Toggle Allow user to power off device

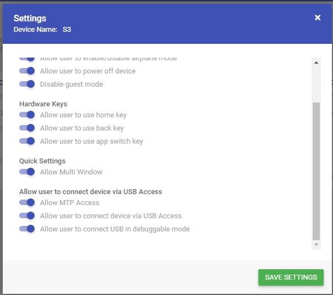(27, 71)
